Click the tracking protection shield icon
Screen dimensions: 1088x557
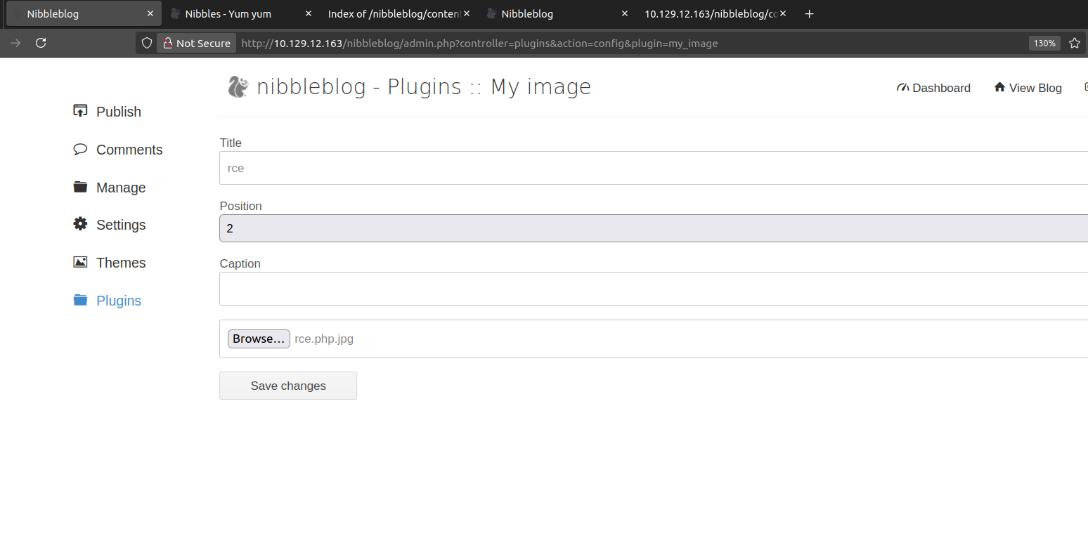point(146,43)
